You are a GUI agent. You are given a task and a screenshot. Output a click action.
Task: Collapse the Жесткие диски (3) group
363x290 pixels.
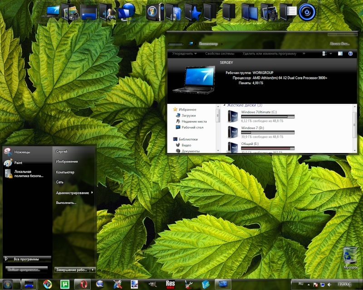(224, 105)
